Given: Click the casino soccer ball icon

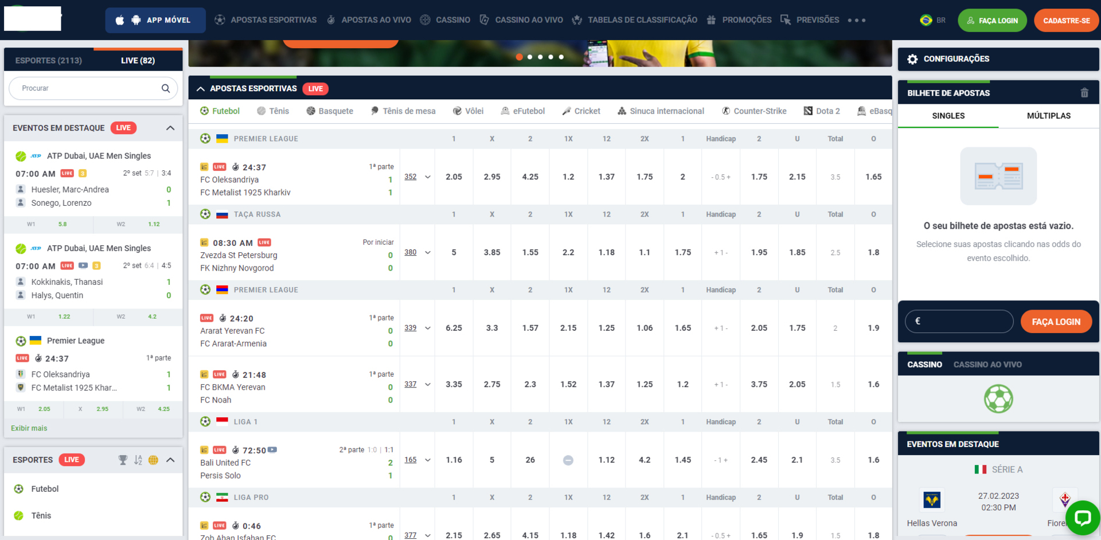Looking at the screenshot, I should [998, 399].
